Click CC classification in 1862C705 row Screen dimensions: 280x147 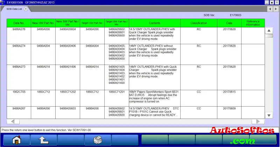[x=199, y=92]
